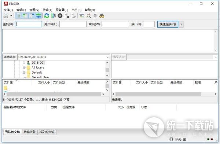Open the binoculars file search icon
Viewport: 220px width, 144px height.
(x=102, y=16)
